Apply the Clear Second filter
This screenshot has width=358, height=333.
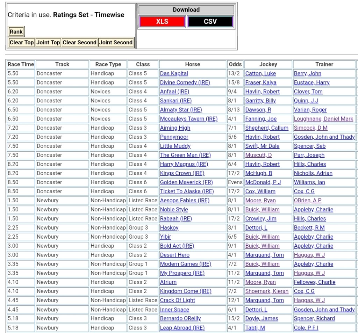coord(79,43)
